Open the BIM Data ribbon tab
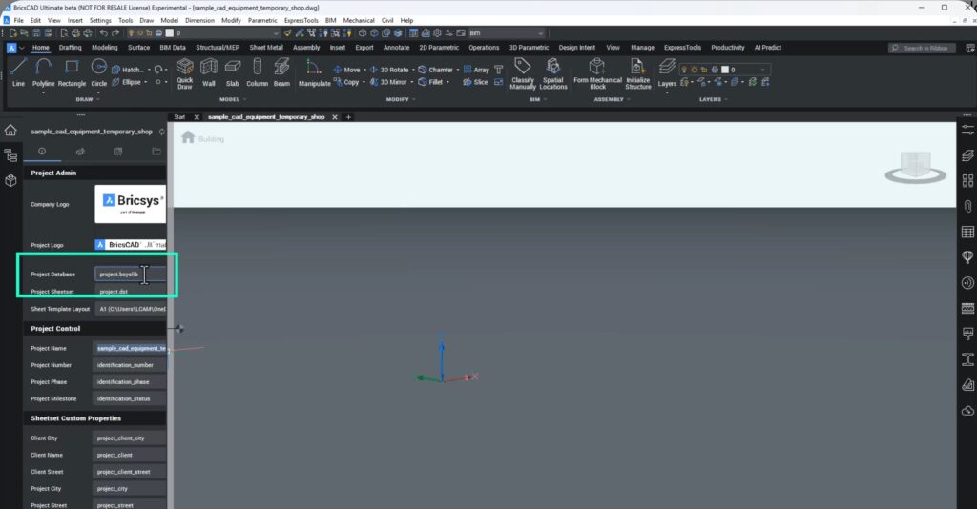Image resolution: width=977 pixels, height=509 pixels. pos(173,48)
